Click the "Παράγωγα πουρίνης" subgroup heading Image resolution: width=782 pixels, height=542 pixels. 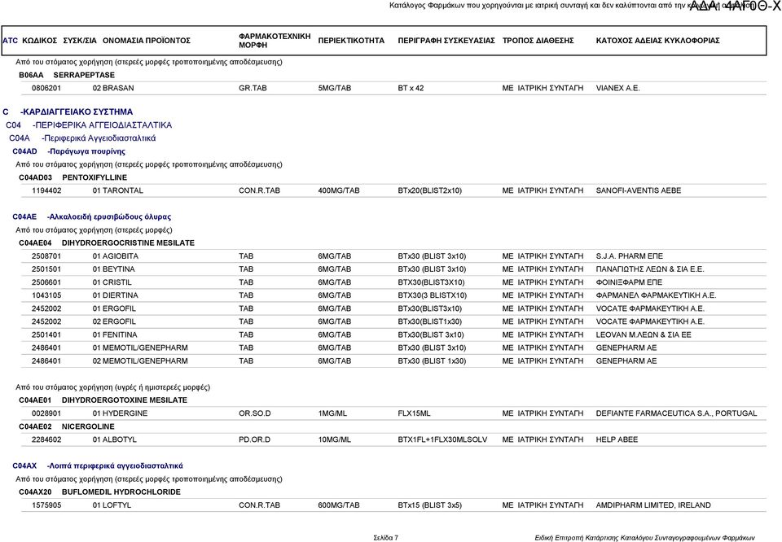(x=86, y=151)
